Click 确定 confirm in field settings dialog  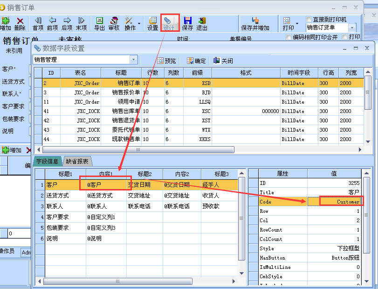[197, 61]
